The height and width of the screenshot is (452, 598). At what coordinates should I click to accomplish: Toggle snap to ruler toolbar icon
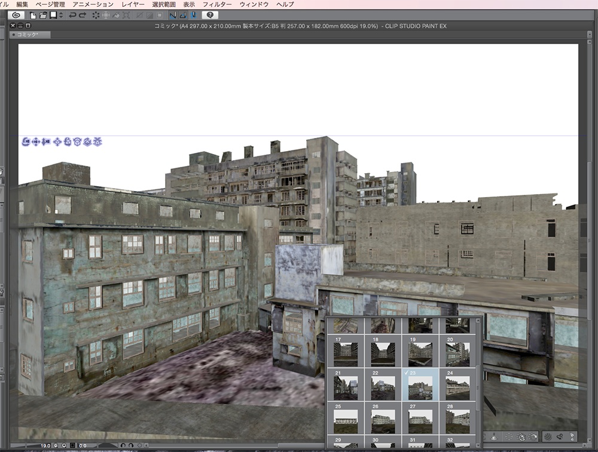coord(173,15)
